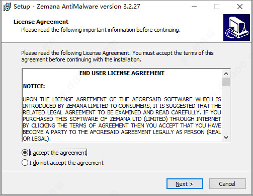Click the scrollbar track below the thumb
The height and width of the screenshot is (196, 253).
click(226, 110)
